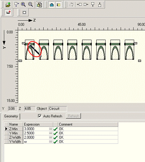Image resolution: width=145 pixels, height=162 pixels.
Task: Click the open file folder icon
Action: pos(8,5)
